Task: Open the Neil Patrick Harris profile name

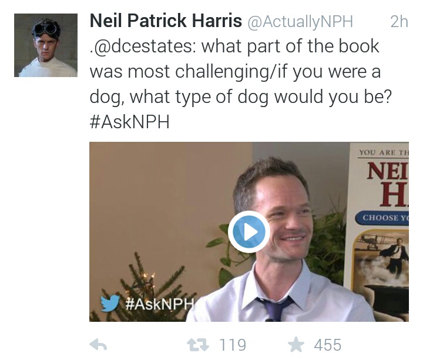Action: point(166,21)
